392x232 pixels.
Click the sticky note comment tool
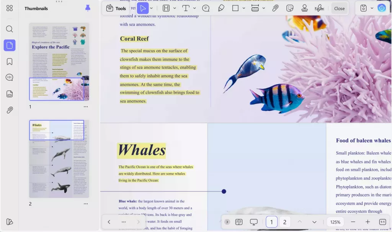[206, 8]
